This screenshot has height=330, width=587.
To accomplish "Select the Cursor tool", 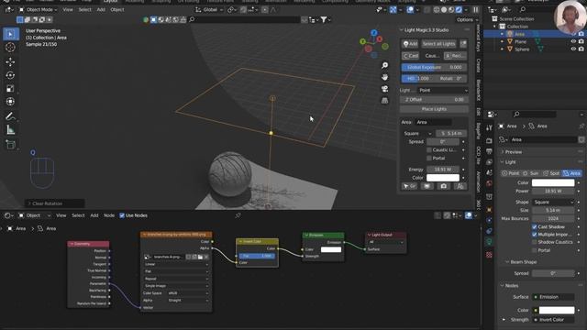I will pos(10,47).
